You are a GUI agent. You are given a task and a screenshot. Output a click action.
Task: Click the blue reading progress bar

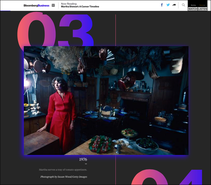5,11
